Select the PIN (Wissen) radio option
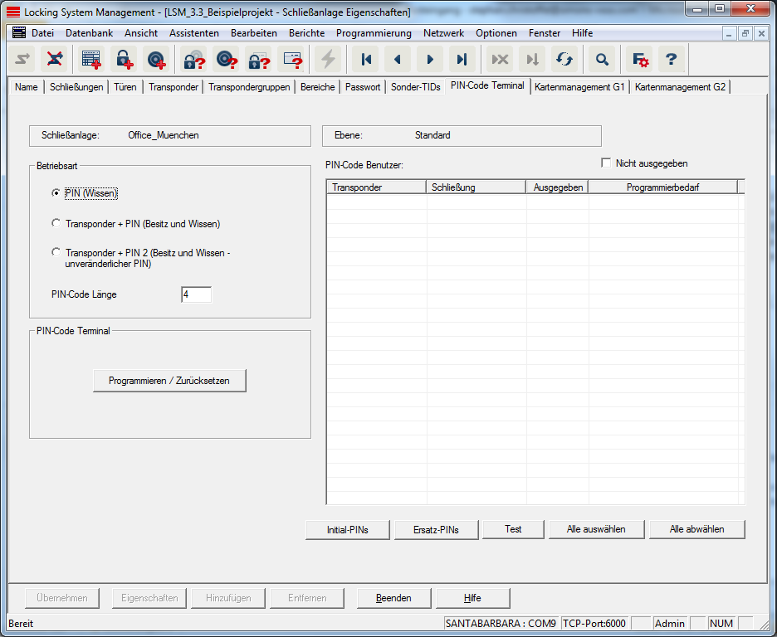This screenshot has height=637, width=777. [56, 193]
